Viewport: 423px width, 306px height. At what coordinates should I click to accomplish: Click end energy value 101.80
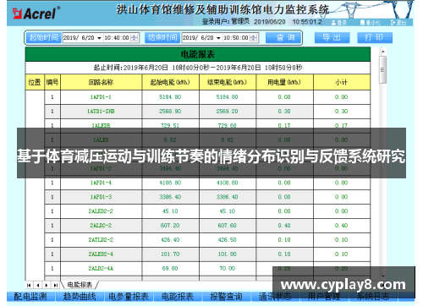pyautogui.click(x=228, y=254)
